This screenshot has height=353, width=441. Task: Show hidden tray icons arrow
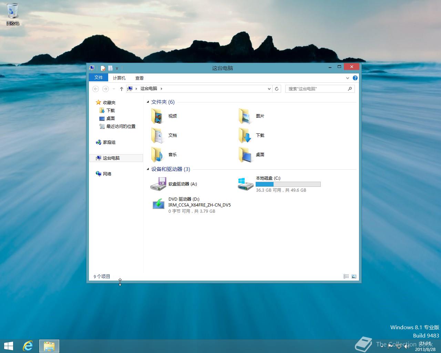382,346
